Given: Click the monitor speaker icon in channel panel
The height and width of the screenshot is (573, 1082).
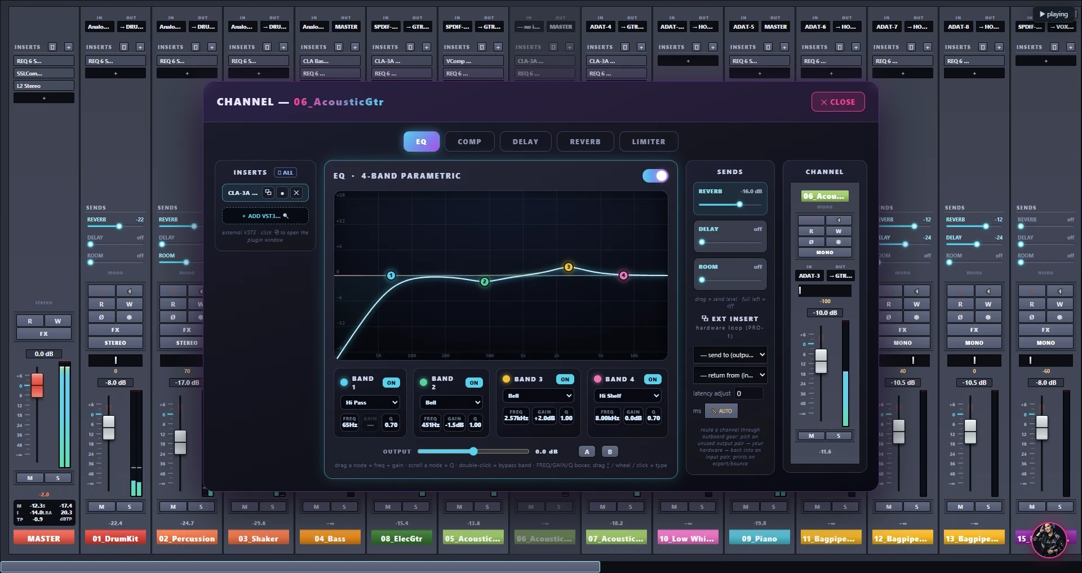Looking at the screenshot, I should click(x=839, y=220).
